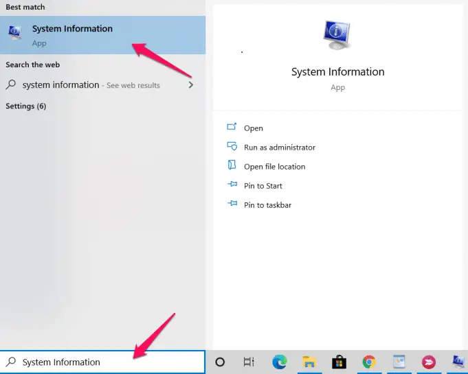Image resolution: width=468 pixels, height=374 pixels.
Task: Expand the Settings (6) results group
Action: tap(26, 106)
